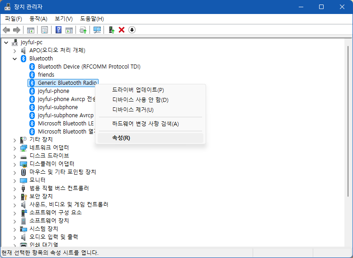Minimize the 장치 관리자 window
This screenshot has height=258, width=353.
[301, 7]
